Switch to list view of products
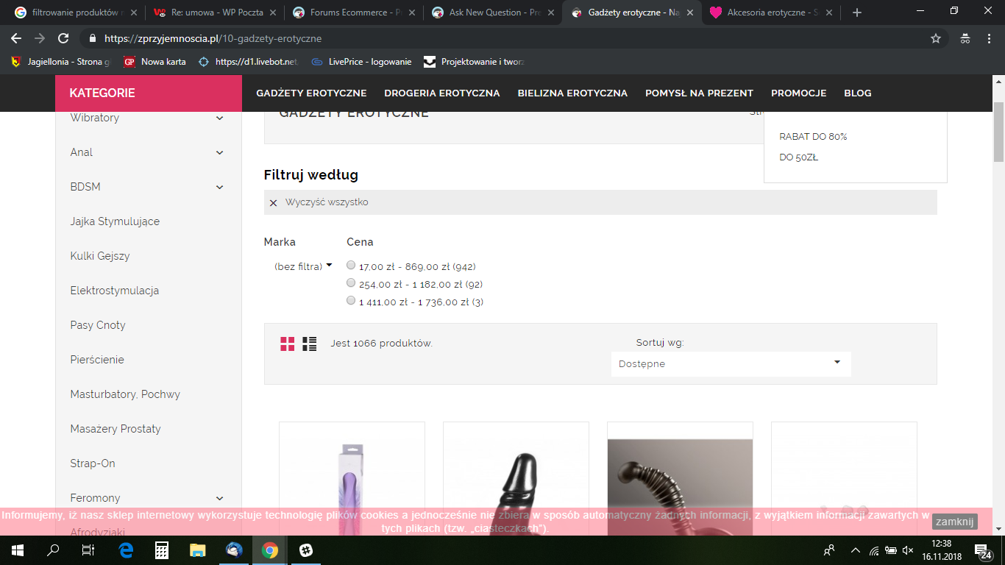1005x565 pixels. point(309,344)
